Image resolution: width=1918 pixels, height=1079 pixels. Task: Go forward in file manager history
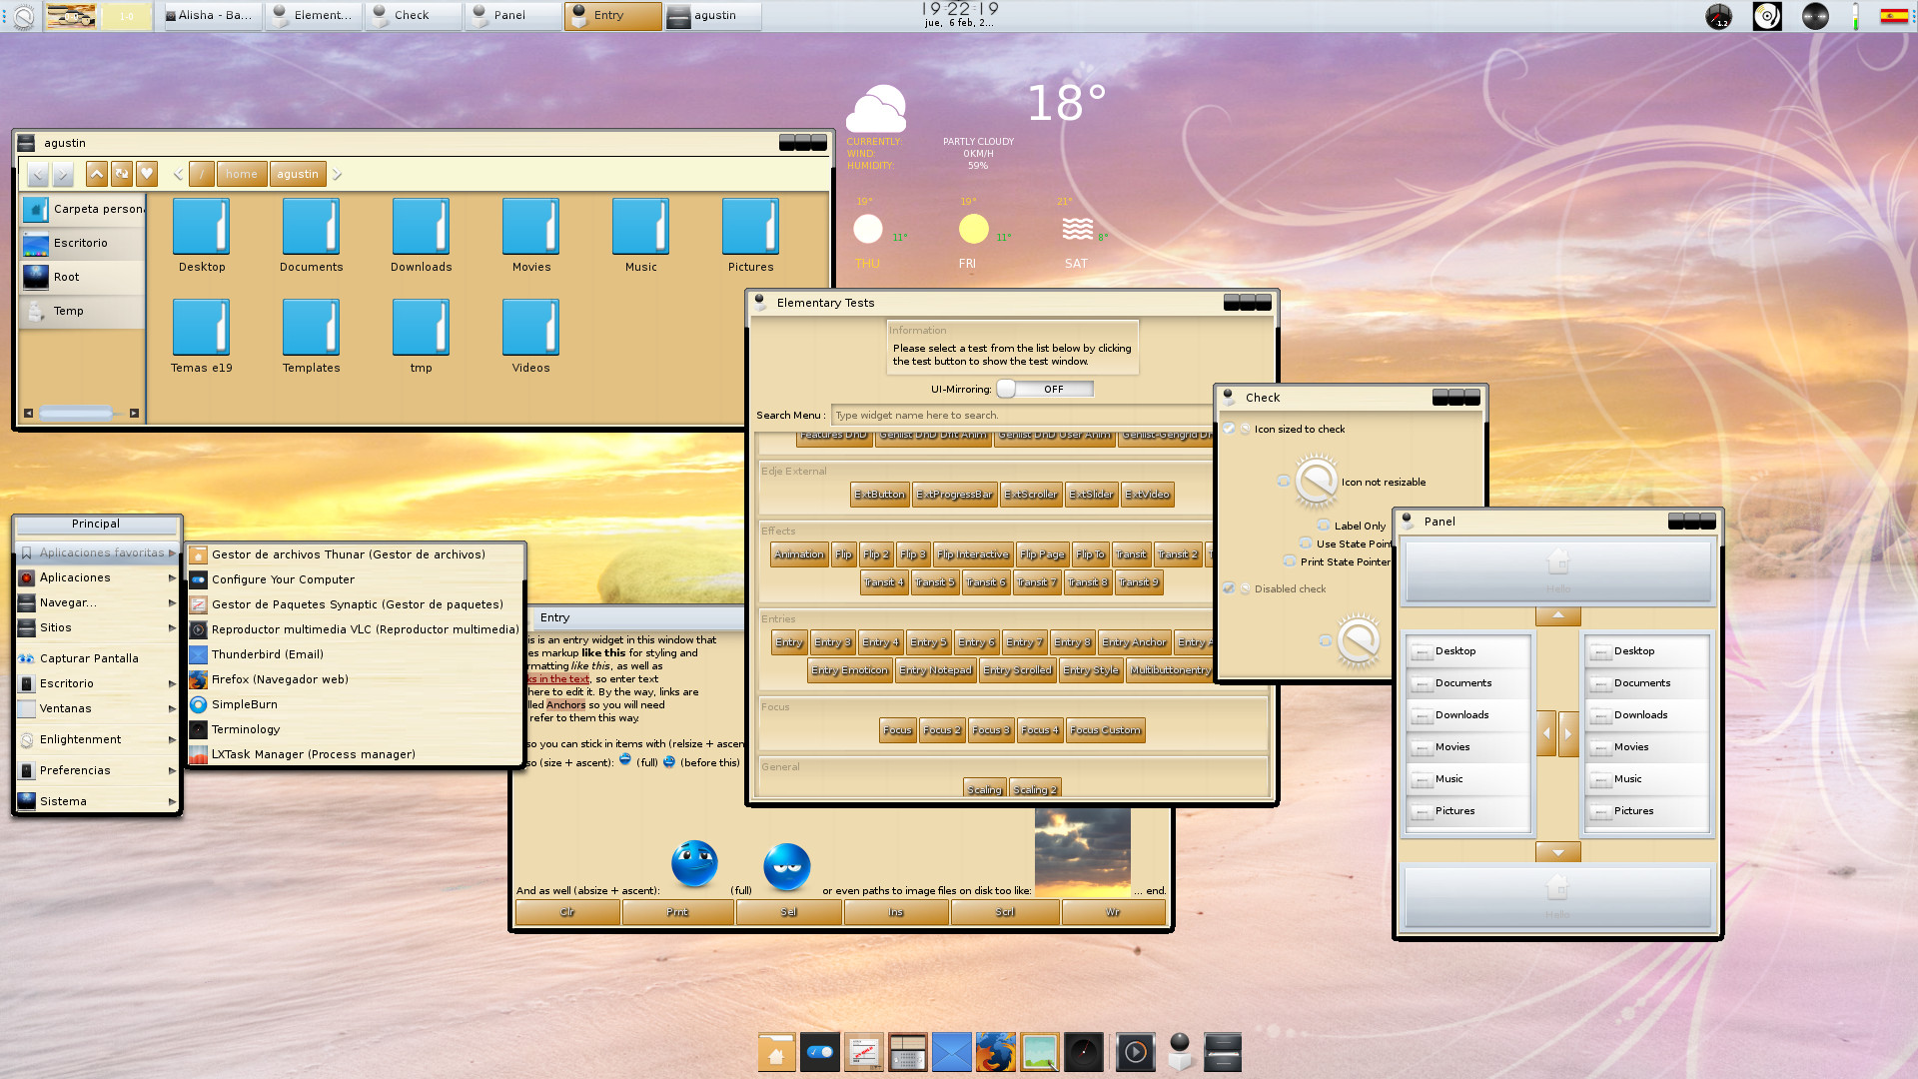coord(63,175)
